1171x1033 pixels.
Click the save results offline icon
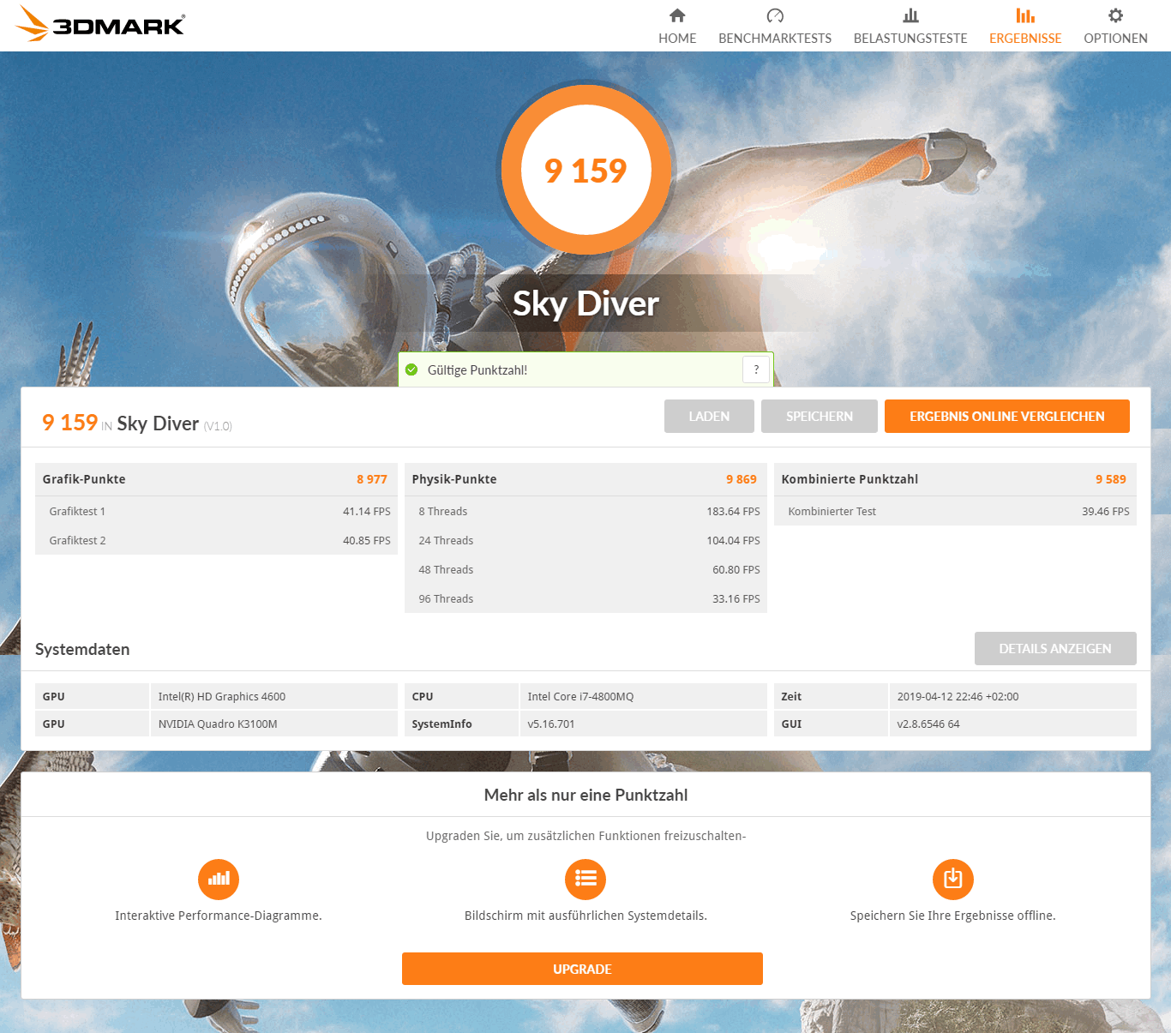[953, 879]
